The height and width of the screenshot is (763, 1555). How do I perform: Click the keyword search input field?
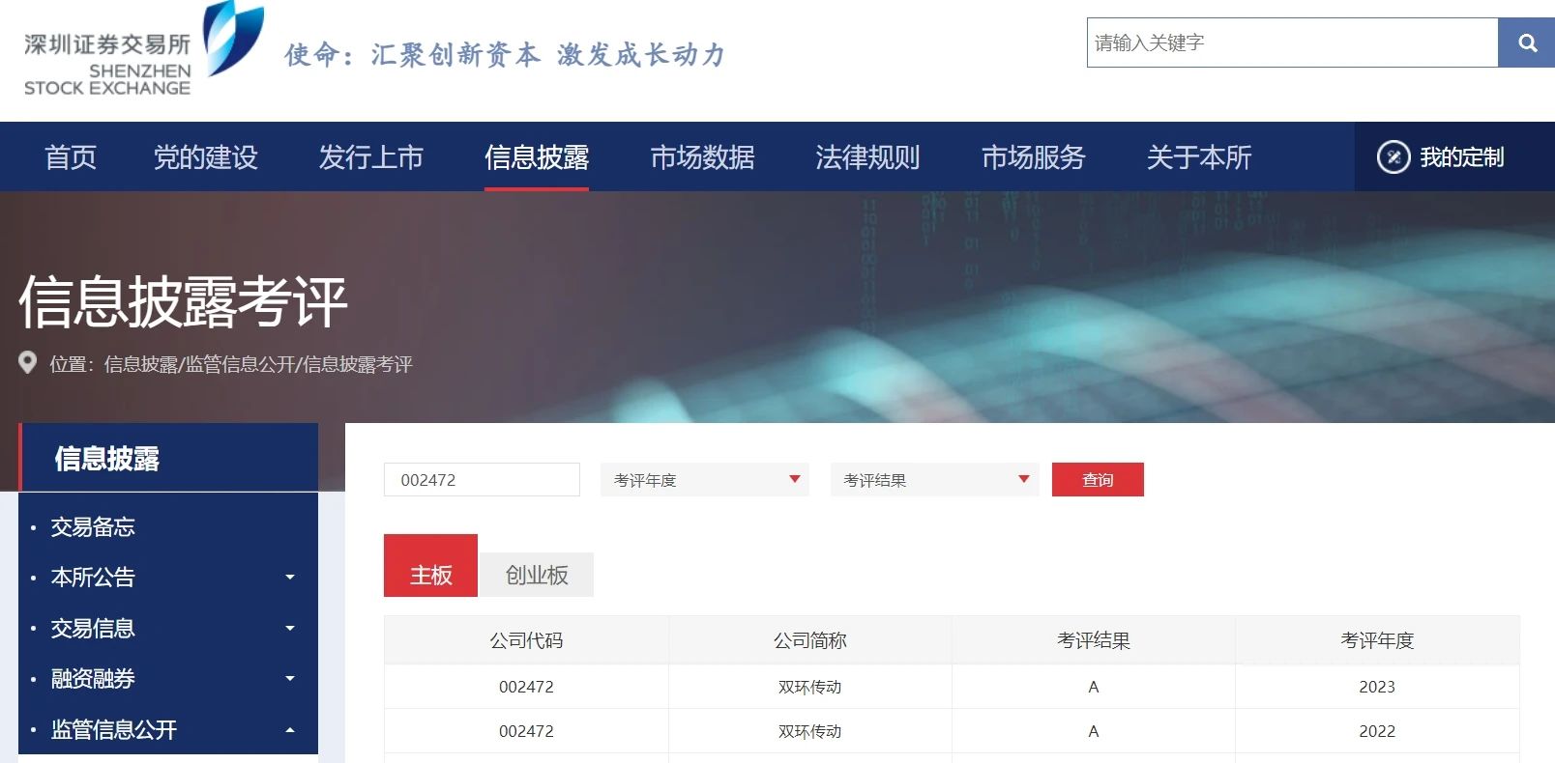[x=1291, y=42]
